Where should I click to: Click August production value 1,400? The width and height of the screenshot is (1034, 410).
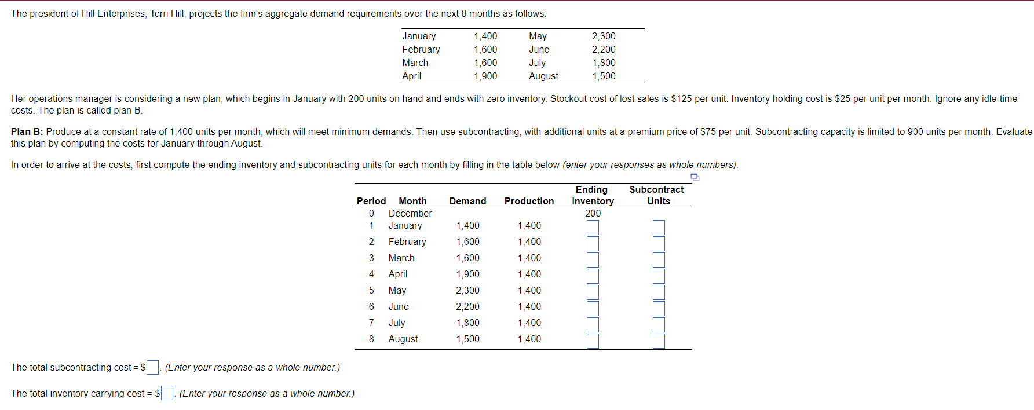(x=529, y=339)
